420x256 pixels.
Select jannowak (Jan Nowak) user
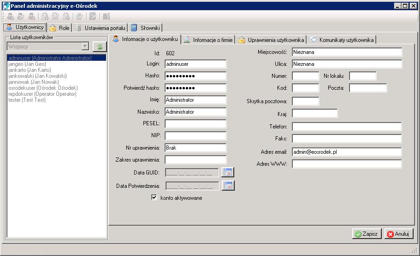click(57, 82)
